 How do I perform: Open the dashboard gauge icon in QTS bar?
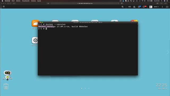[x=167, y=7]
